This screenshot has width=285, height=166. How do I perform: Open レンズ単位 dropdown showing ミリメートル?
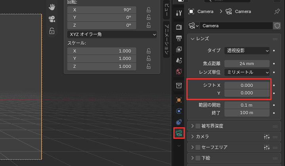coord(247,72)
